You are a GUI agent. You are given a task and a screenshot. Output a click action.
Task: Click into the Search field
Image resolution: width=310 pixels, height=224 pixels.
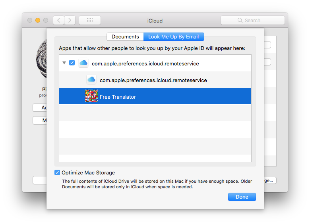coord(253,20)
